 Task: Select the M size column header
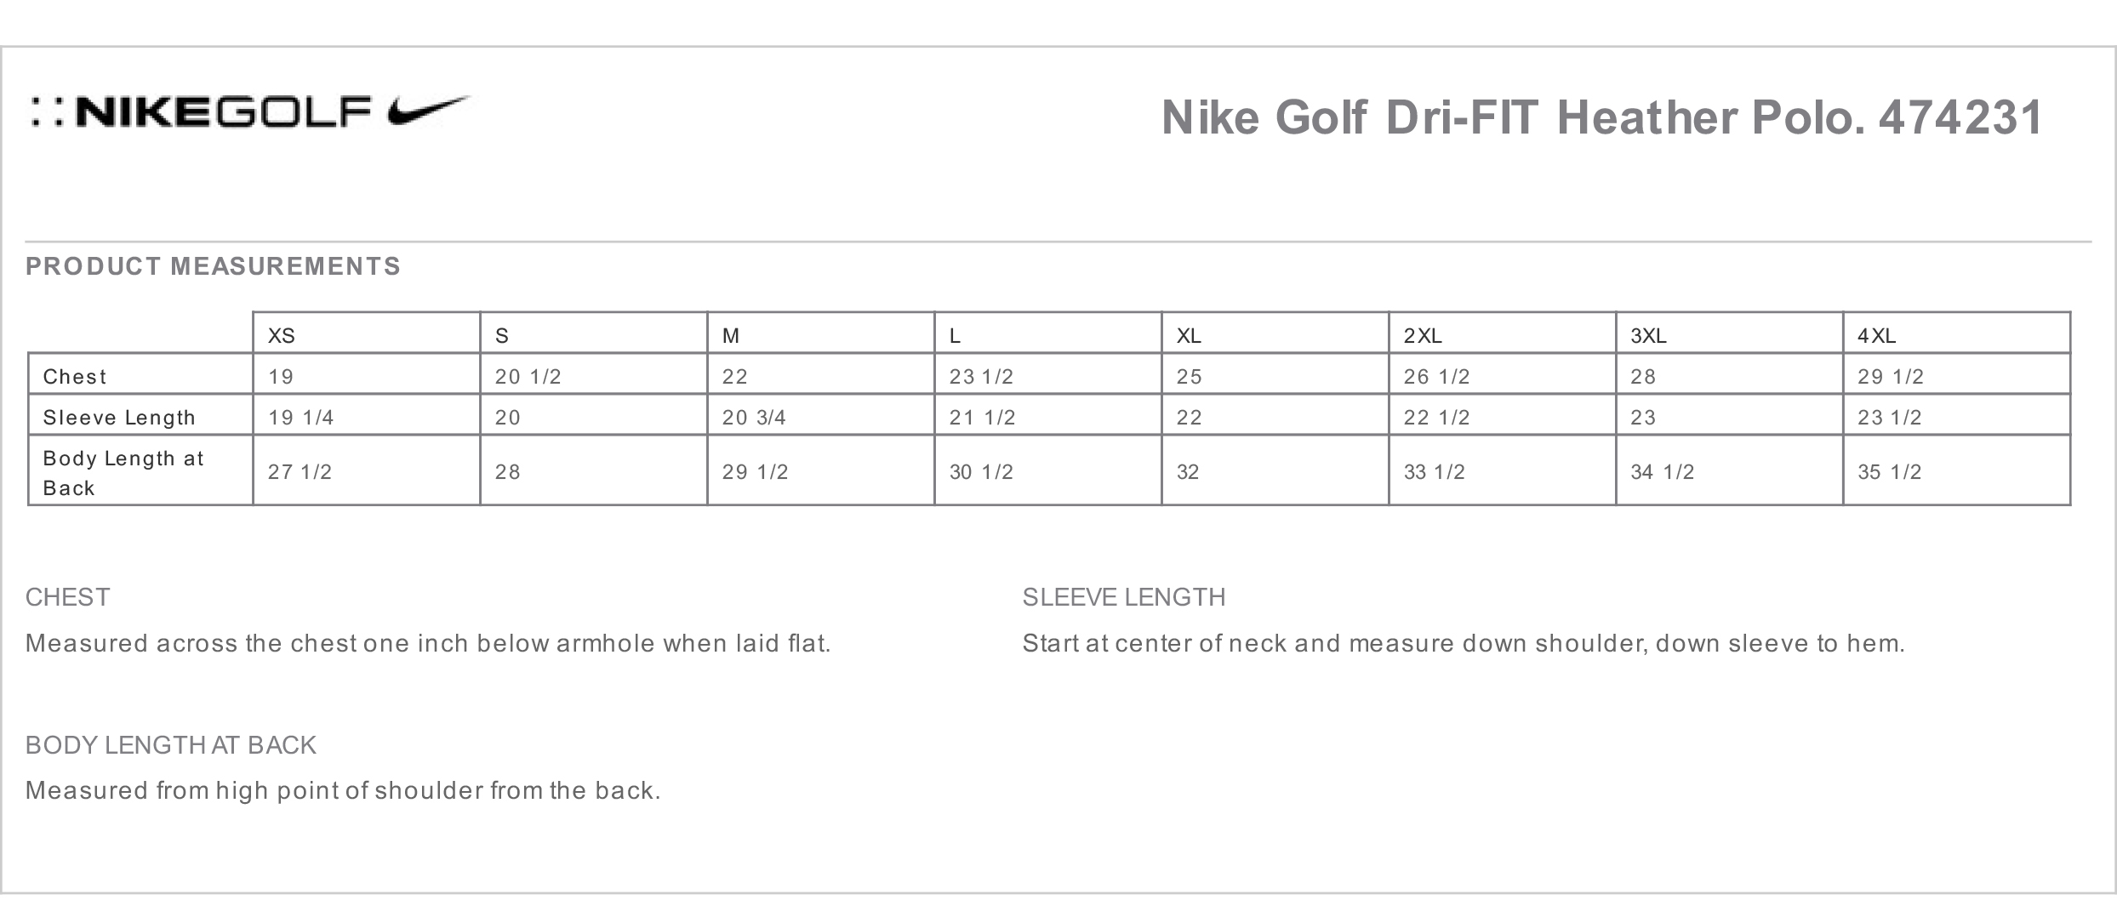coord(731,336)
